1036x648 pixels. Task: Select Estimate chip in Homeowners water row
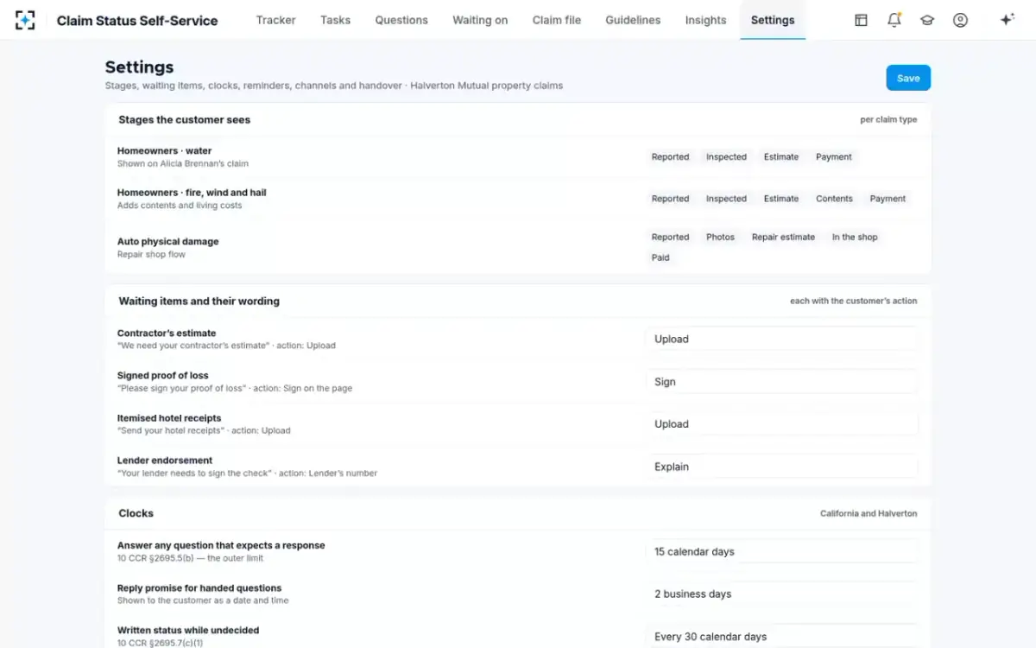pos(781,157)
